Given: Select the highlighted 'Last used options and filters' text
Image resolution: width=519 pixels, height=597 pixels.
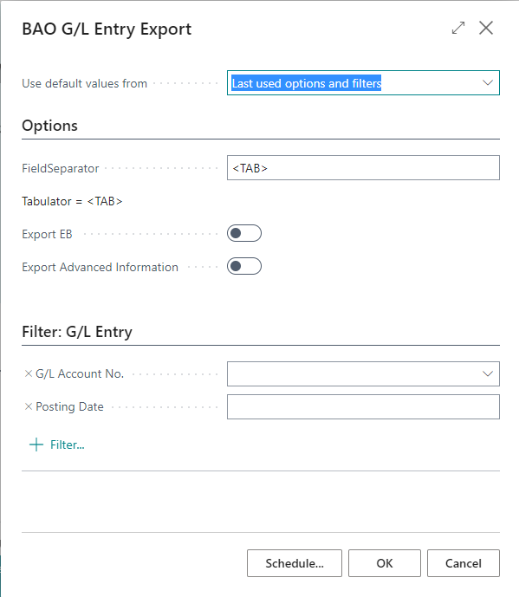Looking at the screenshot, I should tap(307, 83).
